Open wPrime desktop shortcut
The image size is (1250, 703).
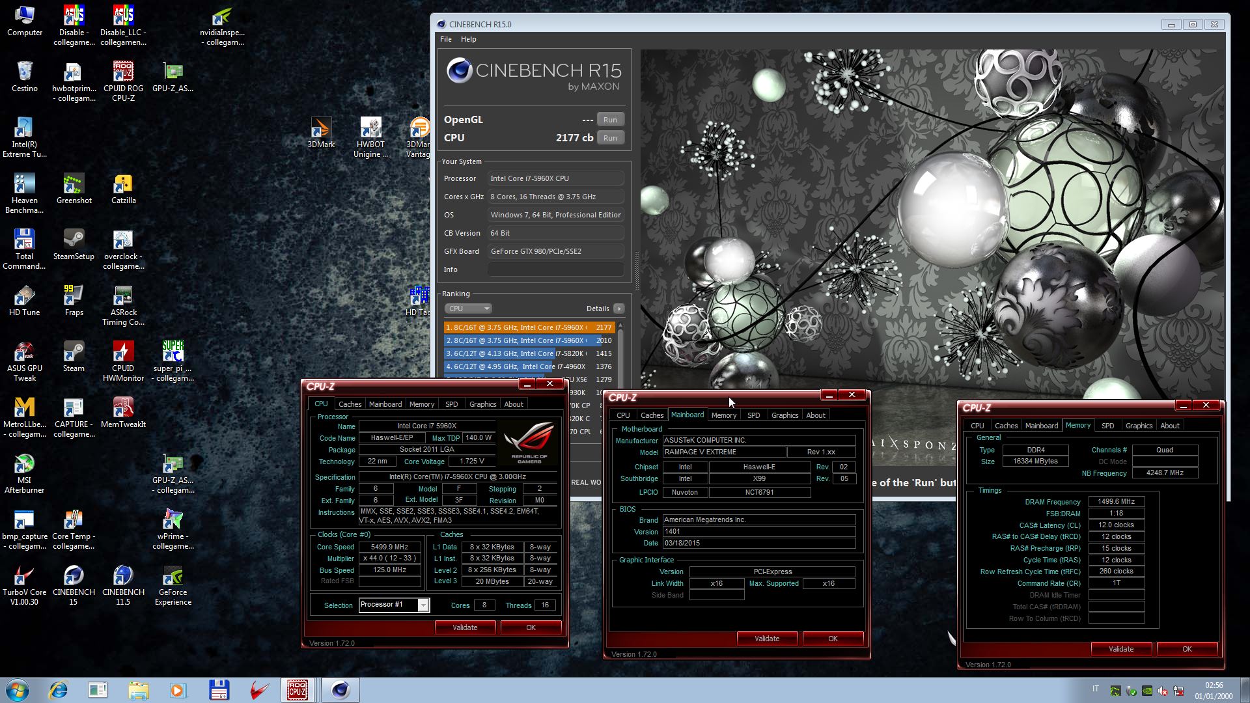click(x=173, y=529)
